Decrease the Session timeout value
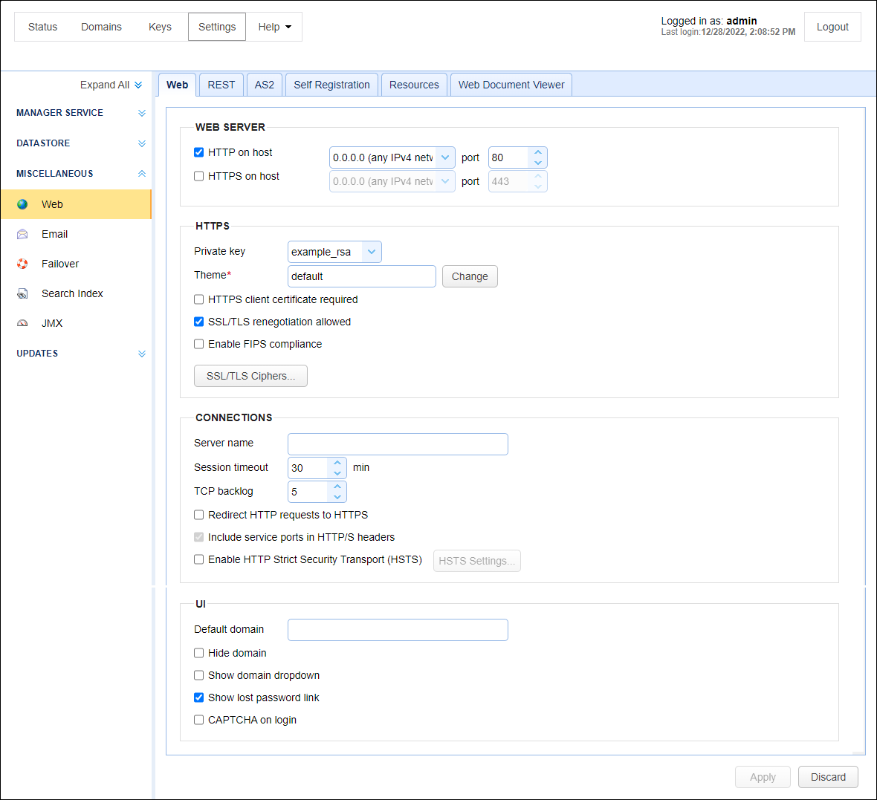877x800 pixels. [x=337, y=473]
